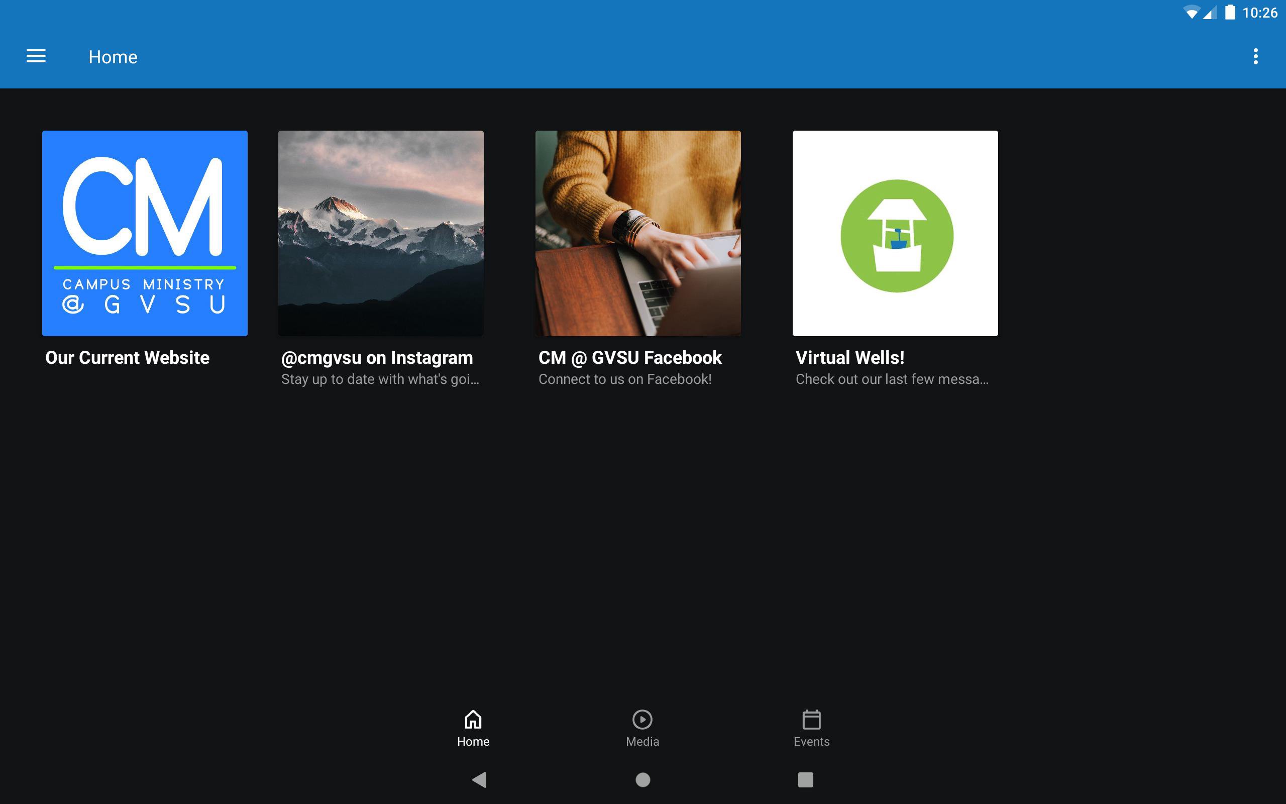Switch to the Events tab label
Viewport: 1286px width, 804px height.
(x=811, y=741)
